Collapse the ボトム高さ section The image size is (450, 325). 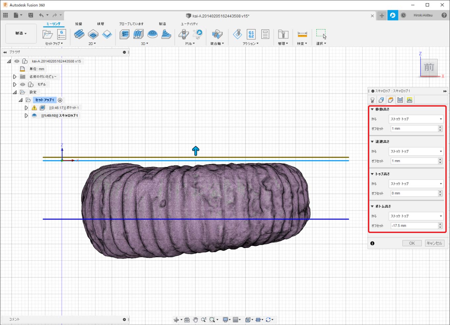point(372,206)
